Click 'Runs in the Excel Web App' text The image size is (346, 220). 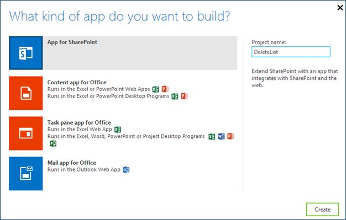click(80, 129)
